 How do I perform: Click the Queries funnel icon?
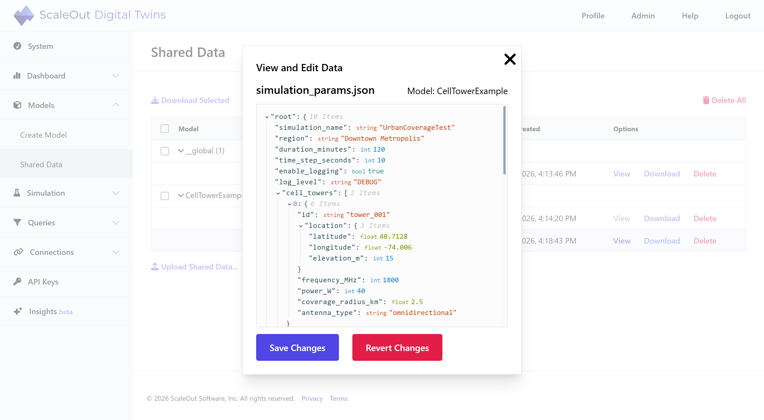[x=17, y=223]
